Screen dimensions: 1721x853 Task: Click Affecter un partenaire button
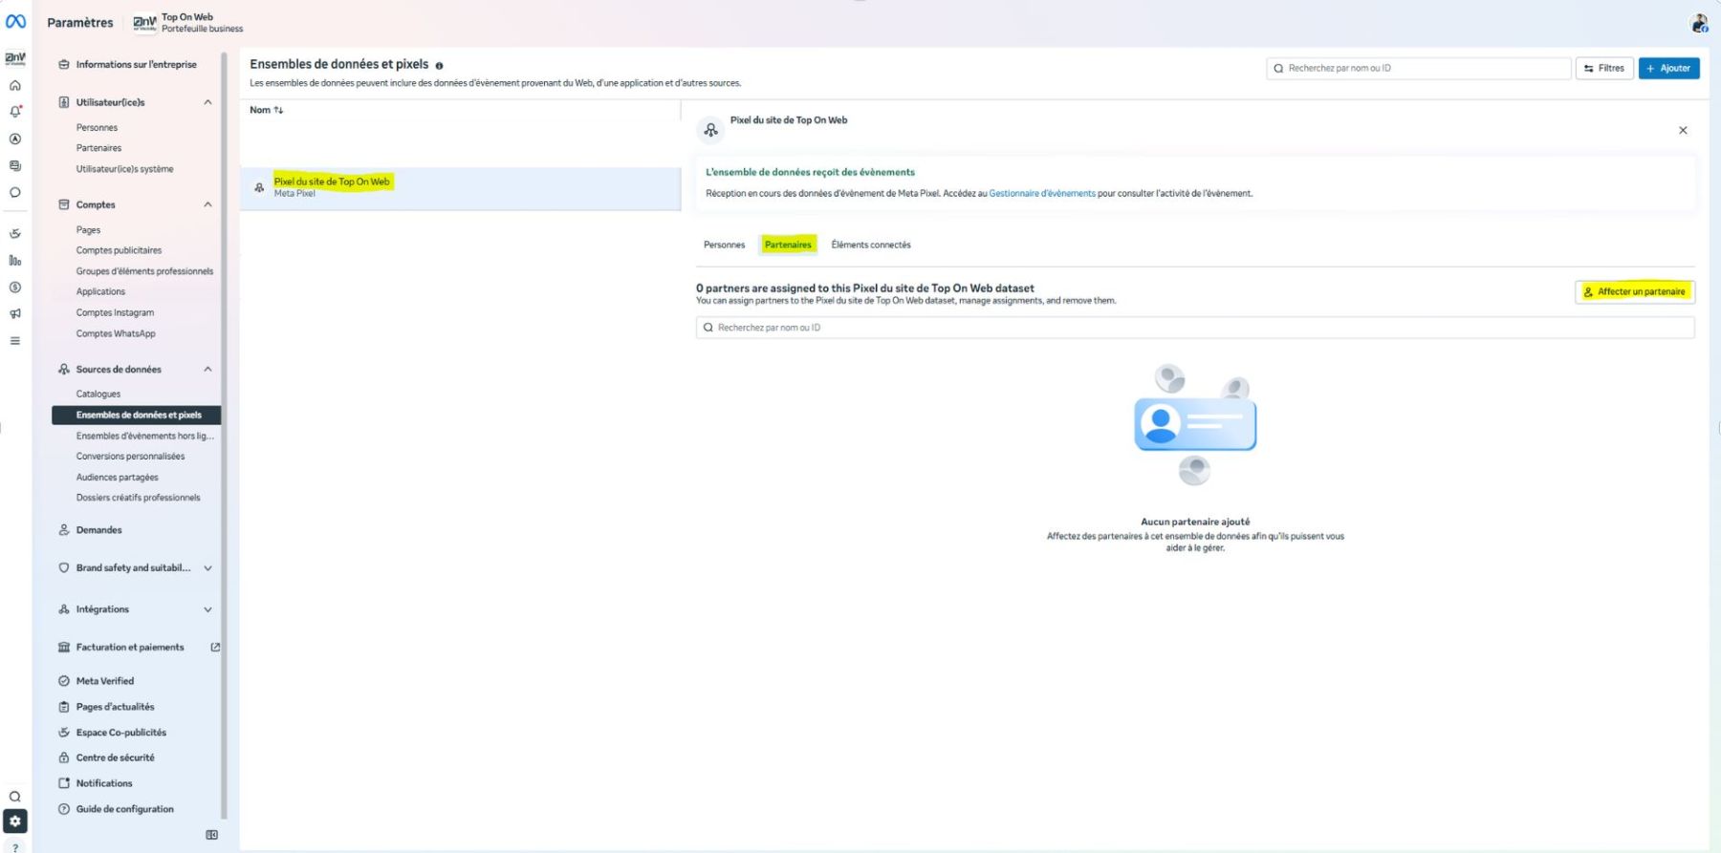[x=1634, y=291]
